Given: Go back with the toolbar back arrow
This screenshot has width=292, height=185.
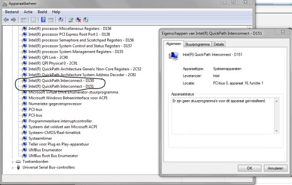Looking at the screenshot, I should point(6,20).
